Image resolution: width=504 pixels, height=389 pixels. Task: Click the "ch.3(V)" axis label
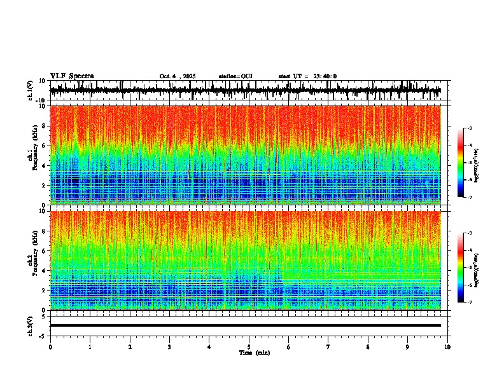pos(30,326)
